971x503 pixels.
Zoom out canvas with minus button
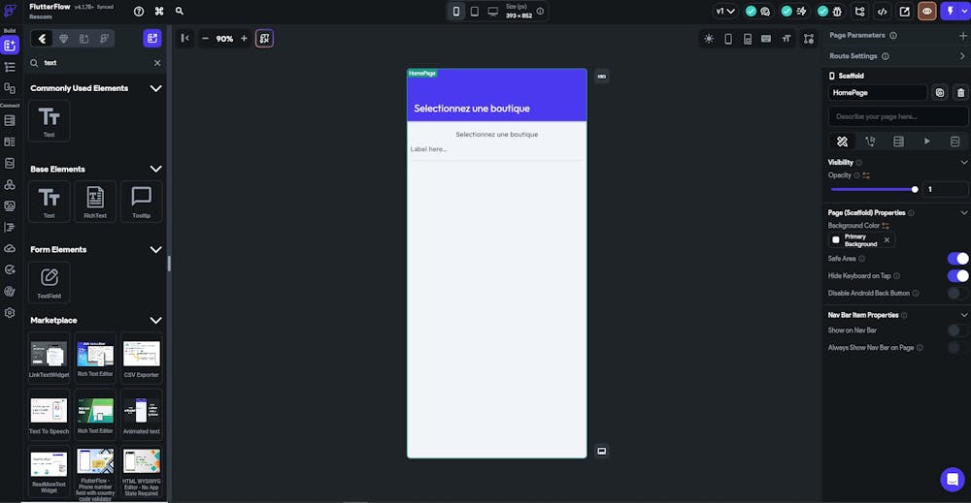coord(205,39)
